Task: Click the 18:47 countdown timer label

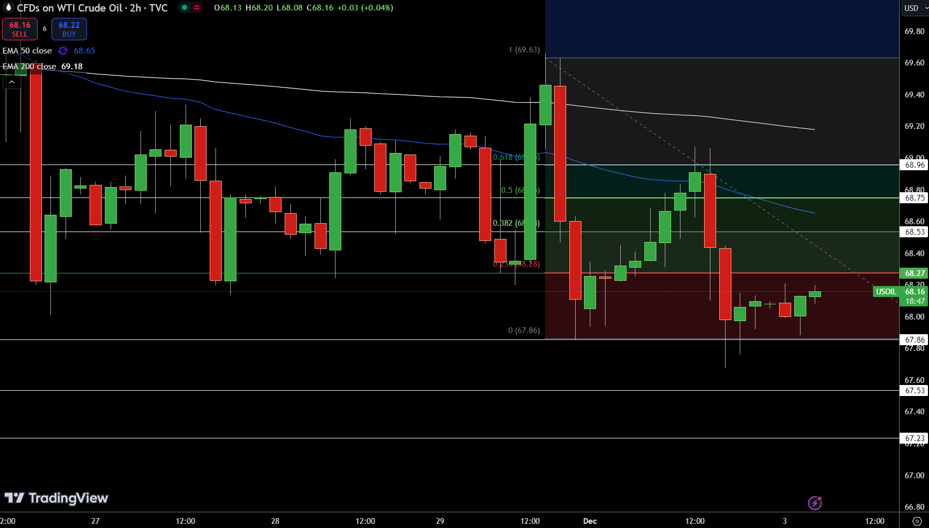Action: point(915,301)
